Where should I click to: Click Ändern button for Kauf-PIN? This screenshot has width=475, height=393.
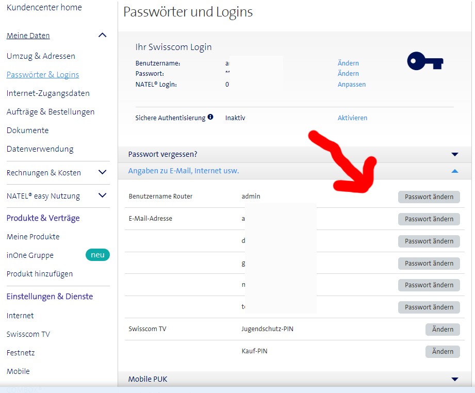pos(443,351)
